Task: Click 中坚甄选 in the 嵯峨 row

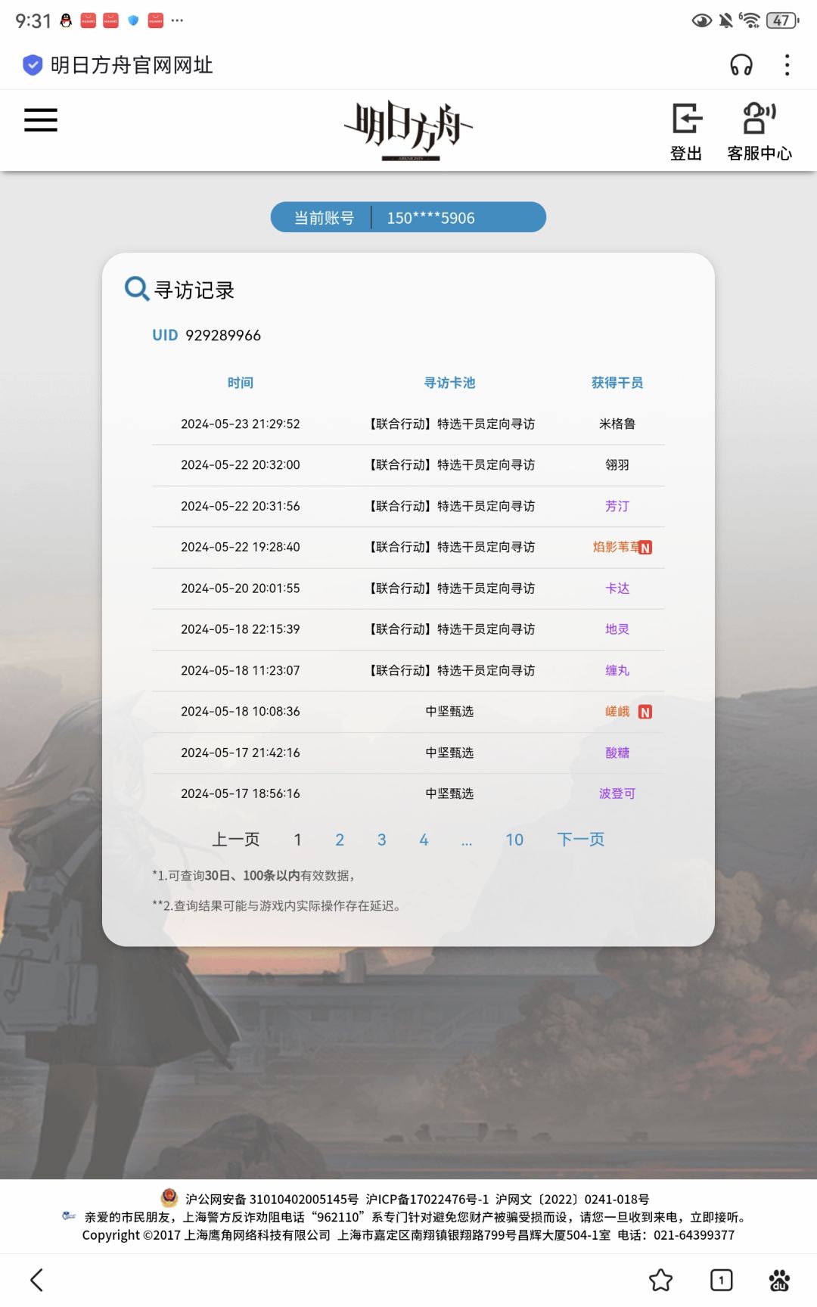Action: point(449,712)
